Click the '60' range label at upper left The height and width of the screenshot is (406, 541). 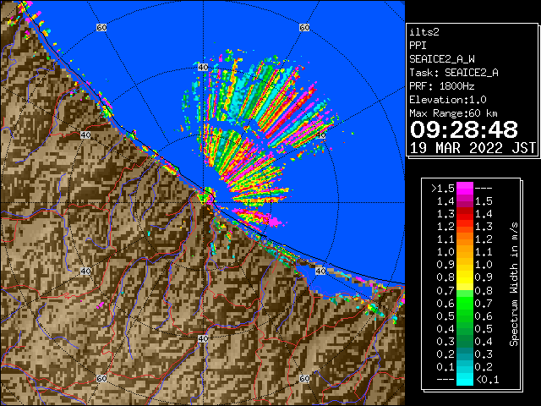(x=101, y=27)
